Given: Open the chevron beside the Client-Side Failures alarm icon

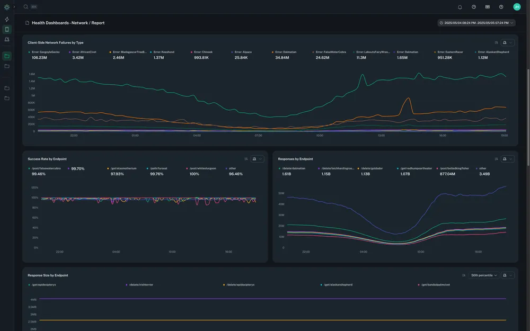Looking at the screenshot, I should (x=510, y=41).
